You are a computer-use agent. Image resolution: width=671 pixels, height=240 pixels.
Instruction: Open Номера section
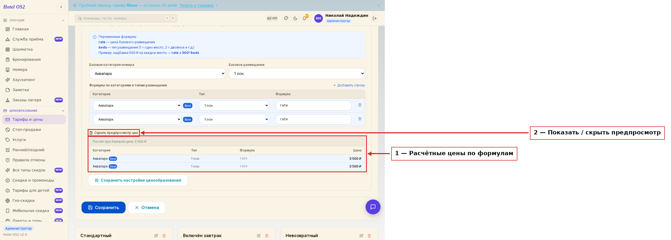coord(34,70)
